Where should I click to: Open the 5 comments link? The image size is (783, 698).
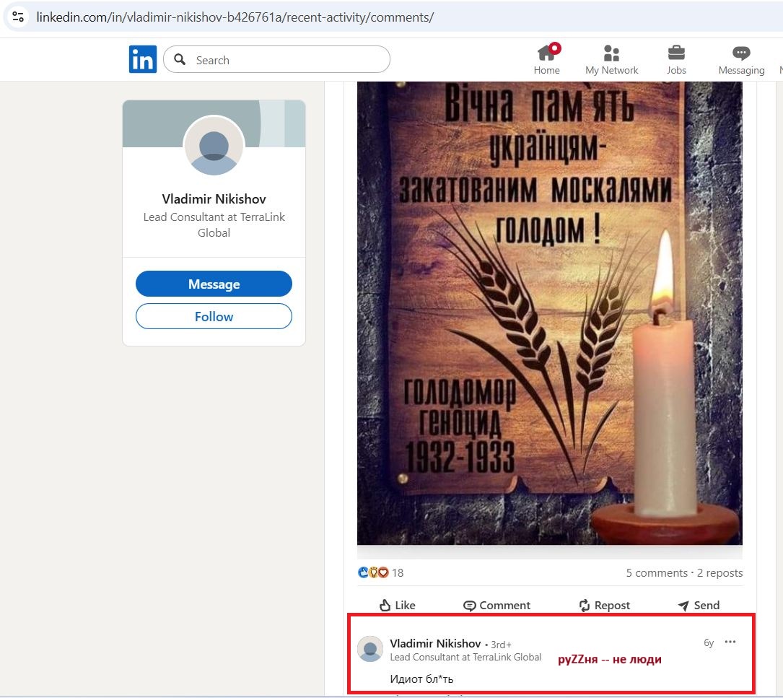point(656,572)
